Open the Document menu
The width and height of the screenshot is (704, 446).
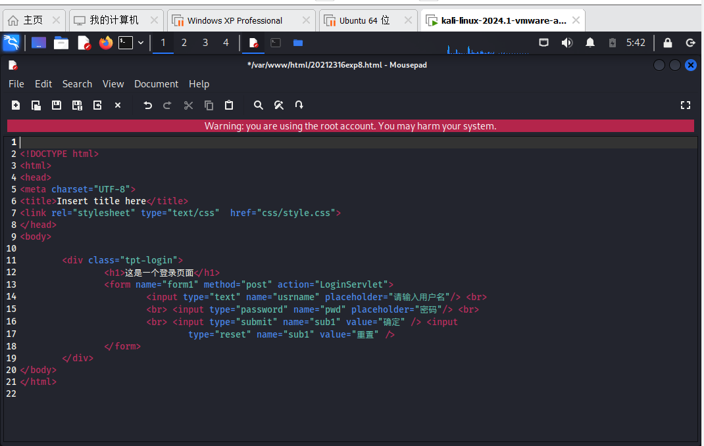pos(156,84)
